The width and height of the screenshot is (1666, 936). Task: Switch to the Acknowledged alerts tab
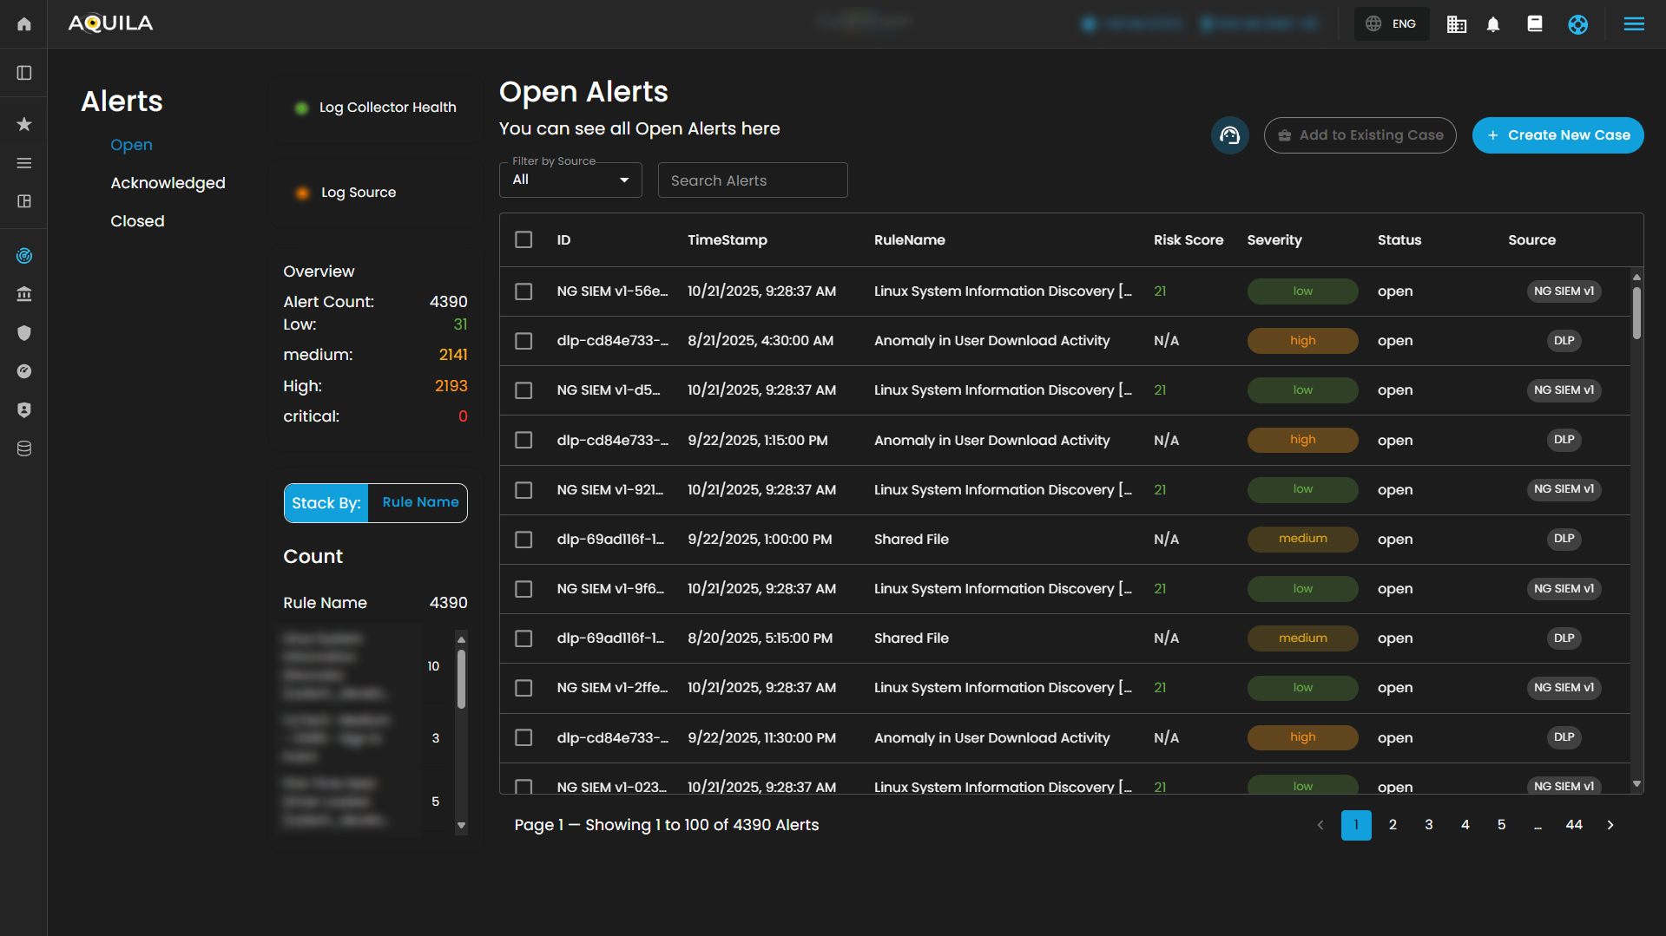coord(168,183)
